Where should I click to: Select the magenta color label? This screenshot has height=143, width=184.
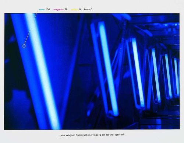coord(59,10)
